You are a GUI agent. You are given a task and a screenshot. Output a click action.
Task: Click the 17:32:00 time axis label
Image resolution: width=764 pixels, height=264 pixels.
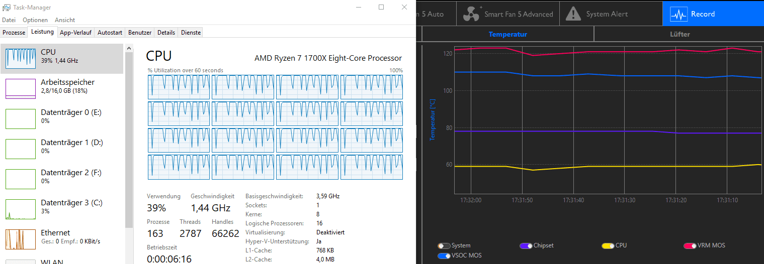click(471, 200)
